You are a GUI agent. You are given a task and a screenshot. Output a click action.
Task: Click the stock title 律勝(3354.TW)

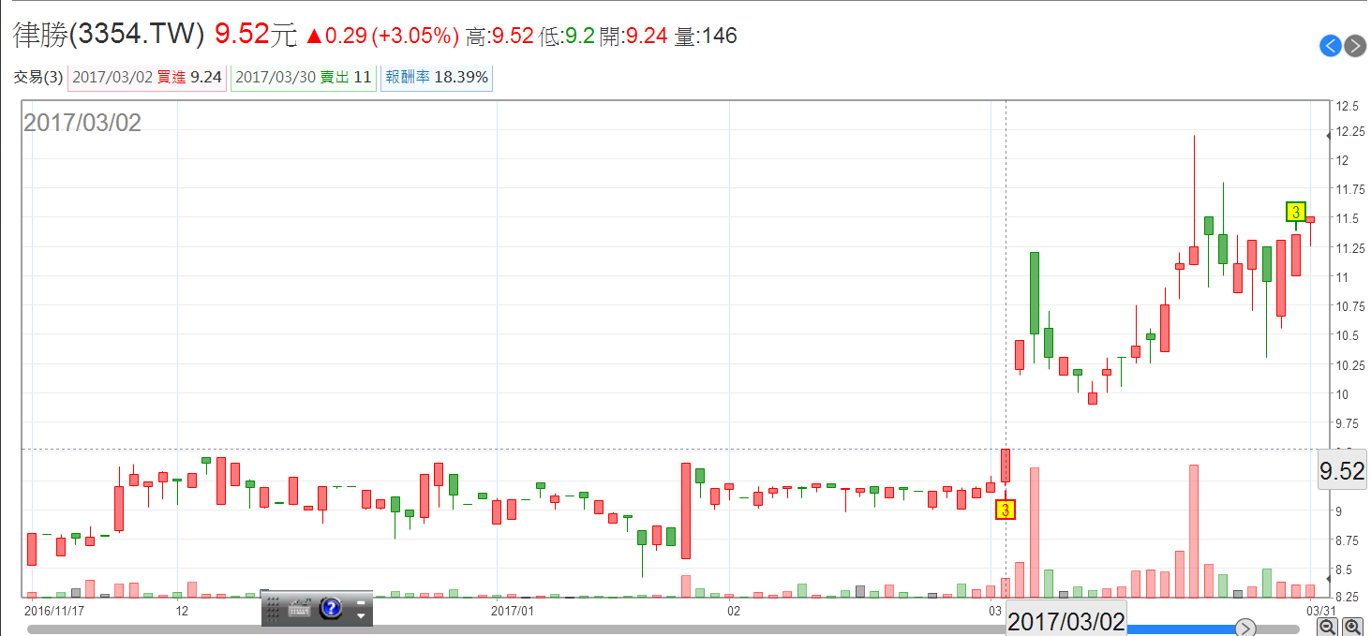[109, 36]
